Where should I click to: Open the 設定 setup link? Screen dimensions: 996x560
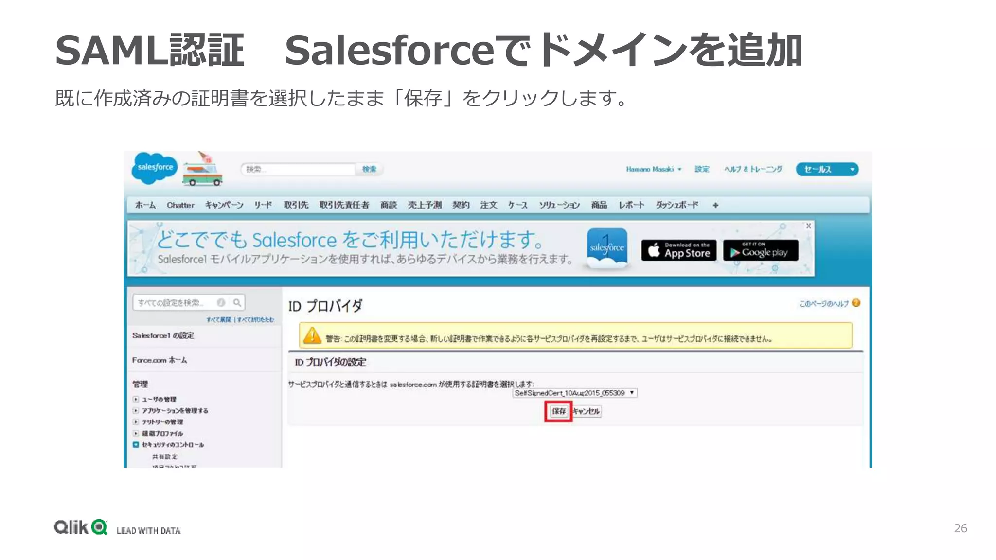pyautogui.click(x=702, y=169)
